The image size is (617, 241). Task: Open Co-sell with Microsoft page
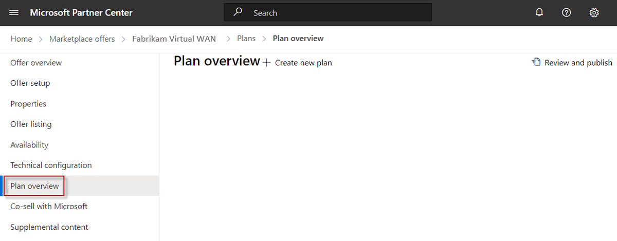[49, 207]
